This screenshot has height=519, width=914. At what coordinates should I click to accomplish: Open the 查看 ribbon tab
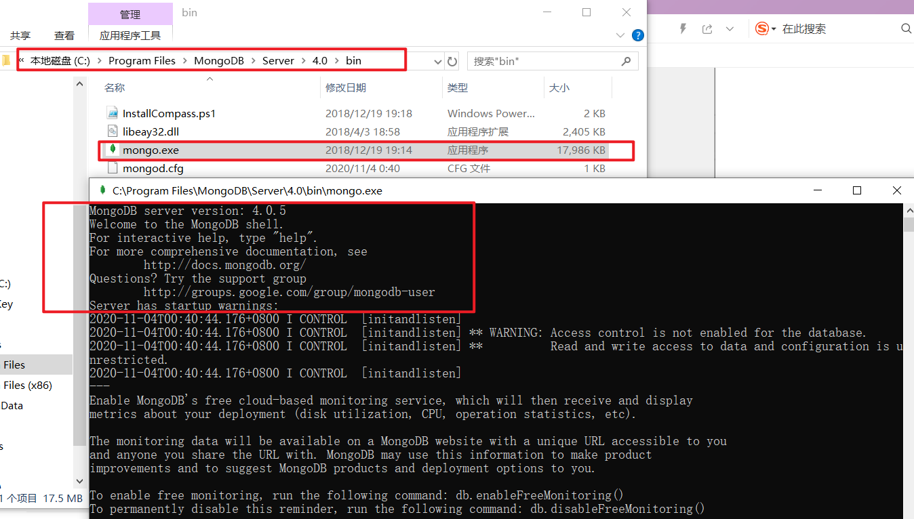(64, 35)
